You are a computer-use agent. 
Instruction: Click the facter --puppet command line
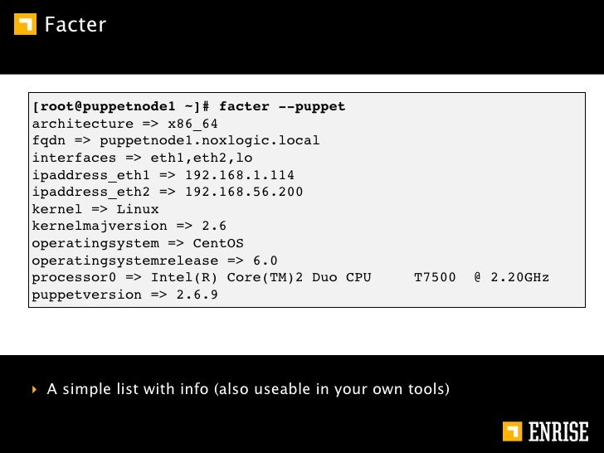(189, 106)
